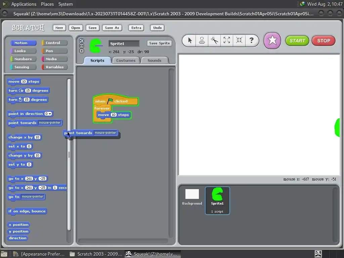Image resolution: width=344 pixels, height=258 pixels.
Task: Click the 10 value in palette move block
Action: 24,81
